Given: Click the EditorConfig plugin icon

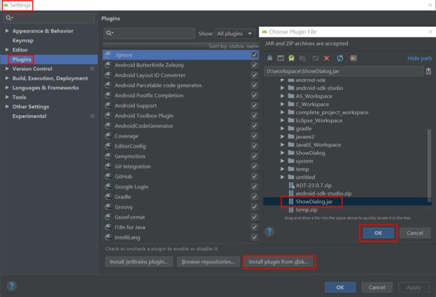Looking at the screenshot, I should click(108, 146).
